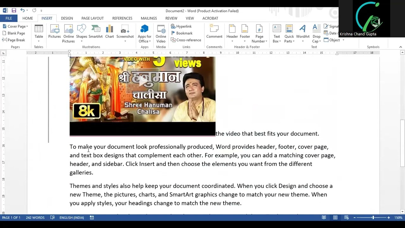Switch to Web Layout view
The height and width of the screenshot is (228, 405).
[346, 218]
